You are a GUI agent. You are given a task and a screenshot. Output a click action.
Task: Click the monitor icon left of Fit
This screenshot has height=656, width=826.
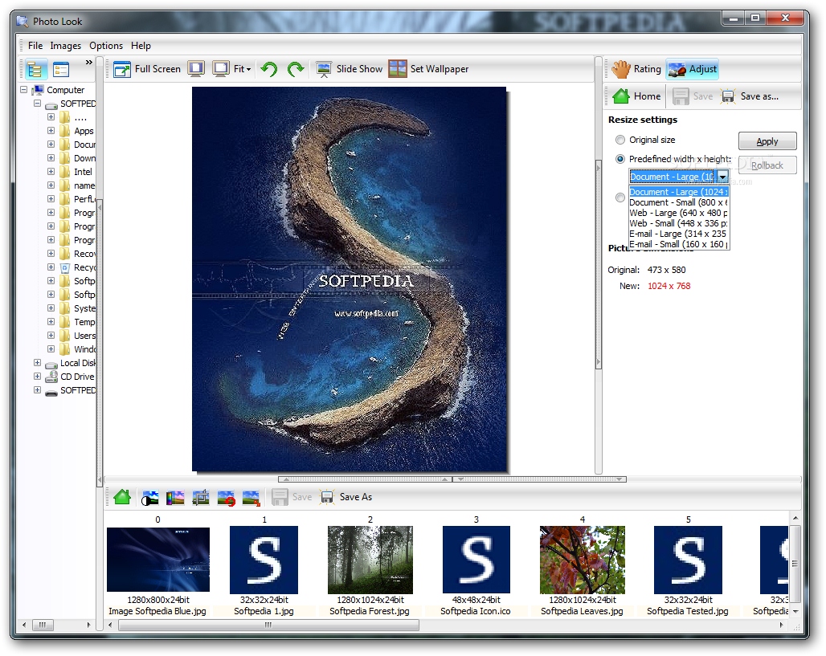221,69
